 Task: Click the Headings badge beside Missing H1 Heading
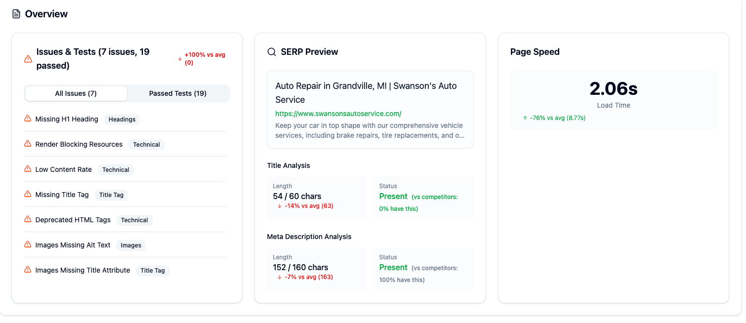click(x=122, y=119)
